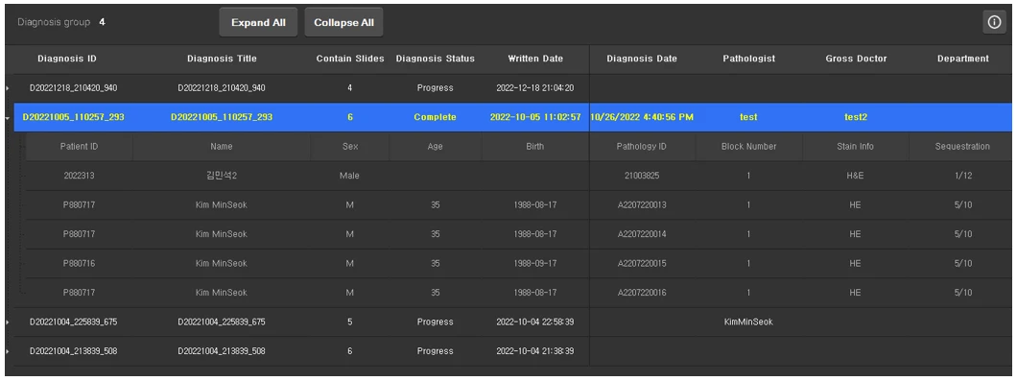Click written date 2022-12-18 21:04:20

click(x=535, y=87)
